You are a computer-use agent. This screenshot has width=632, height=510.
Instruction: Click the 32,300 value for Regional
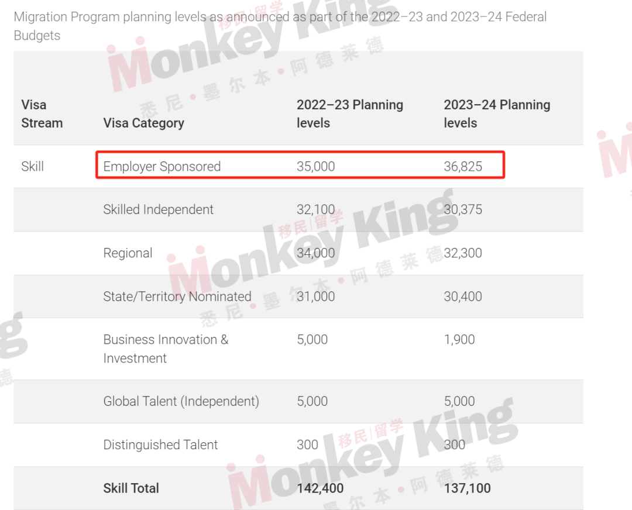[463, 253]
